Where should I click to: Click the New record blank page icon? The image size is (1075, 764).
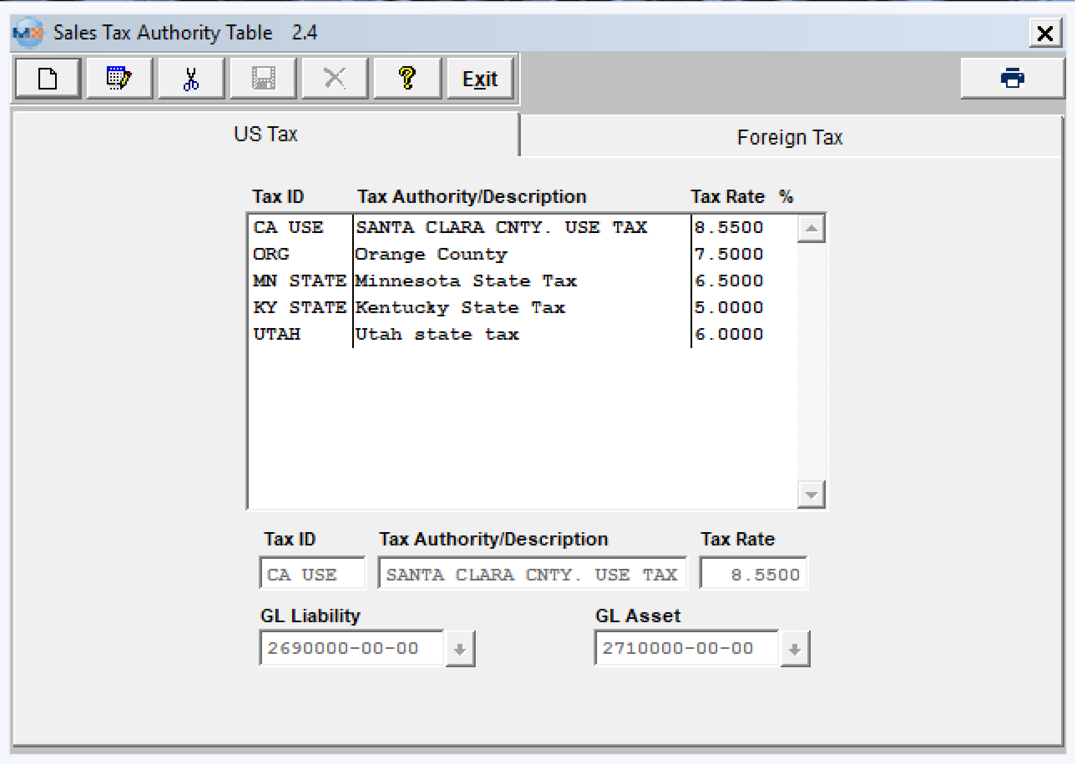pos(48,78)
